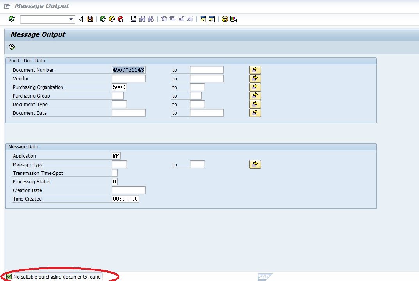Click the Save diskette icon
Viewport: 419px width, 281px height.
click(x=90, y=19)
